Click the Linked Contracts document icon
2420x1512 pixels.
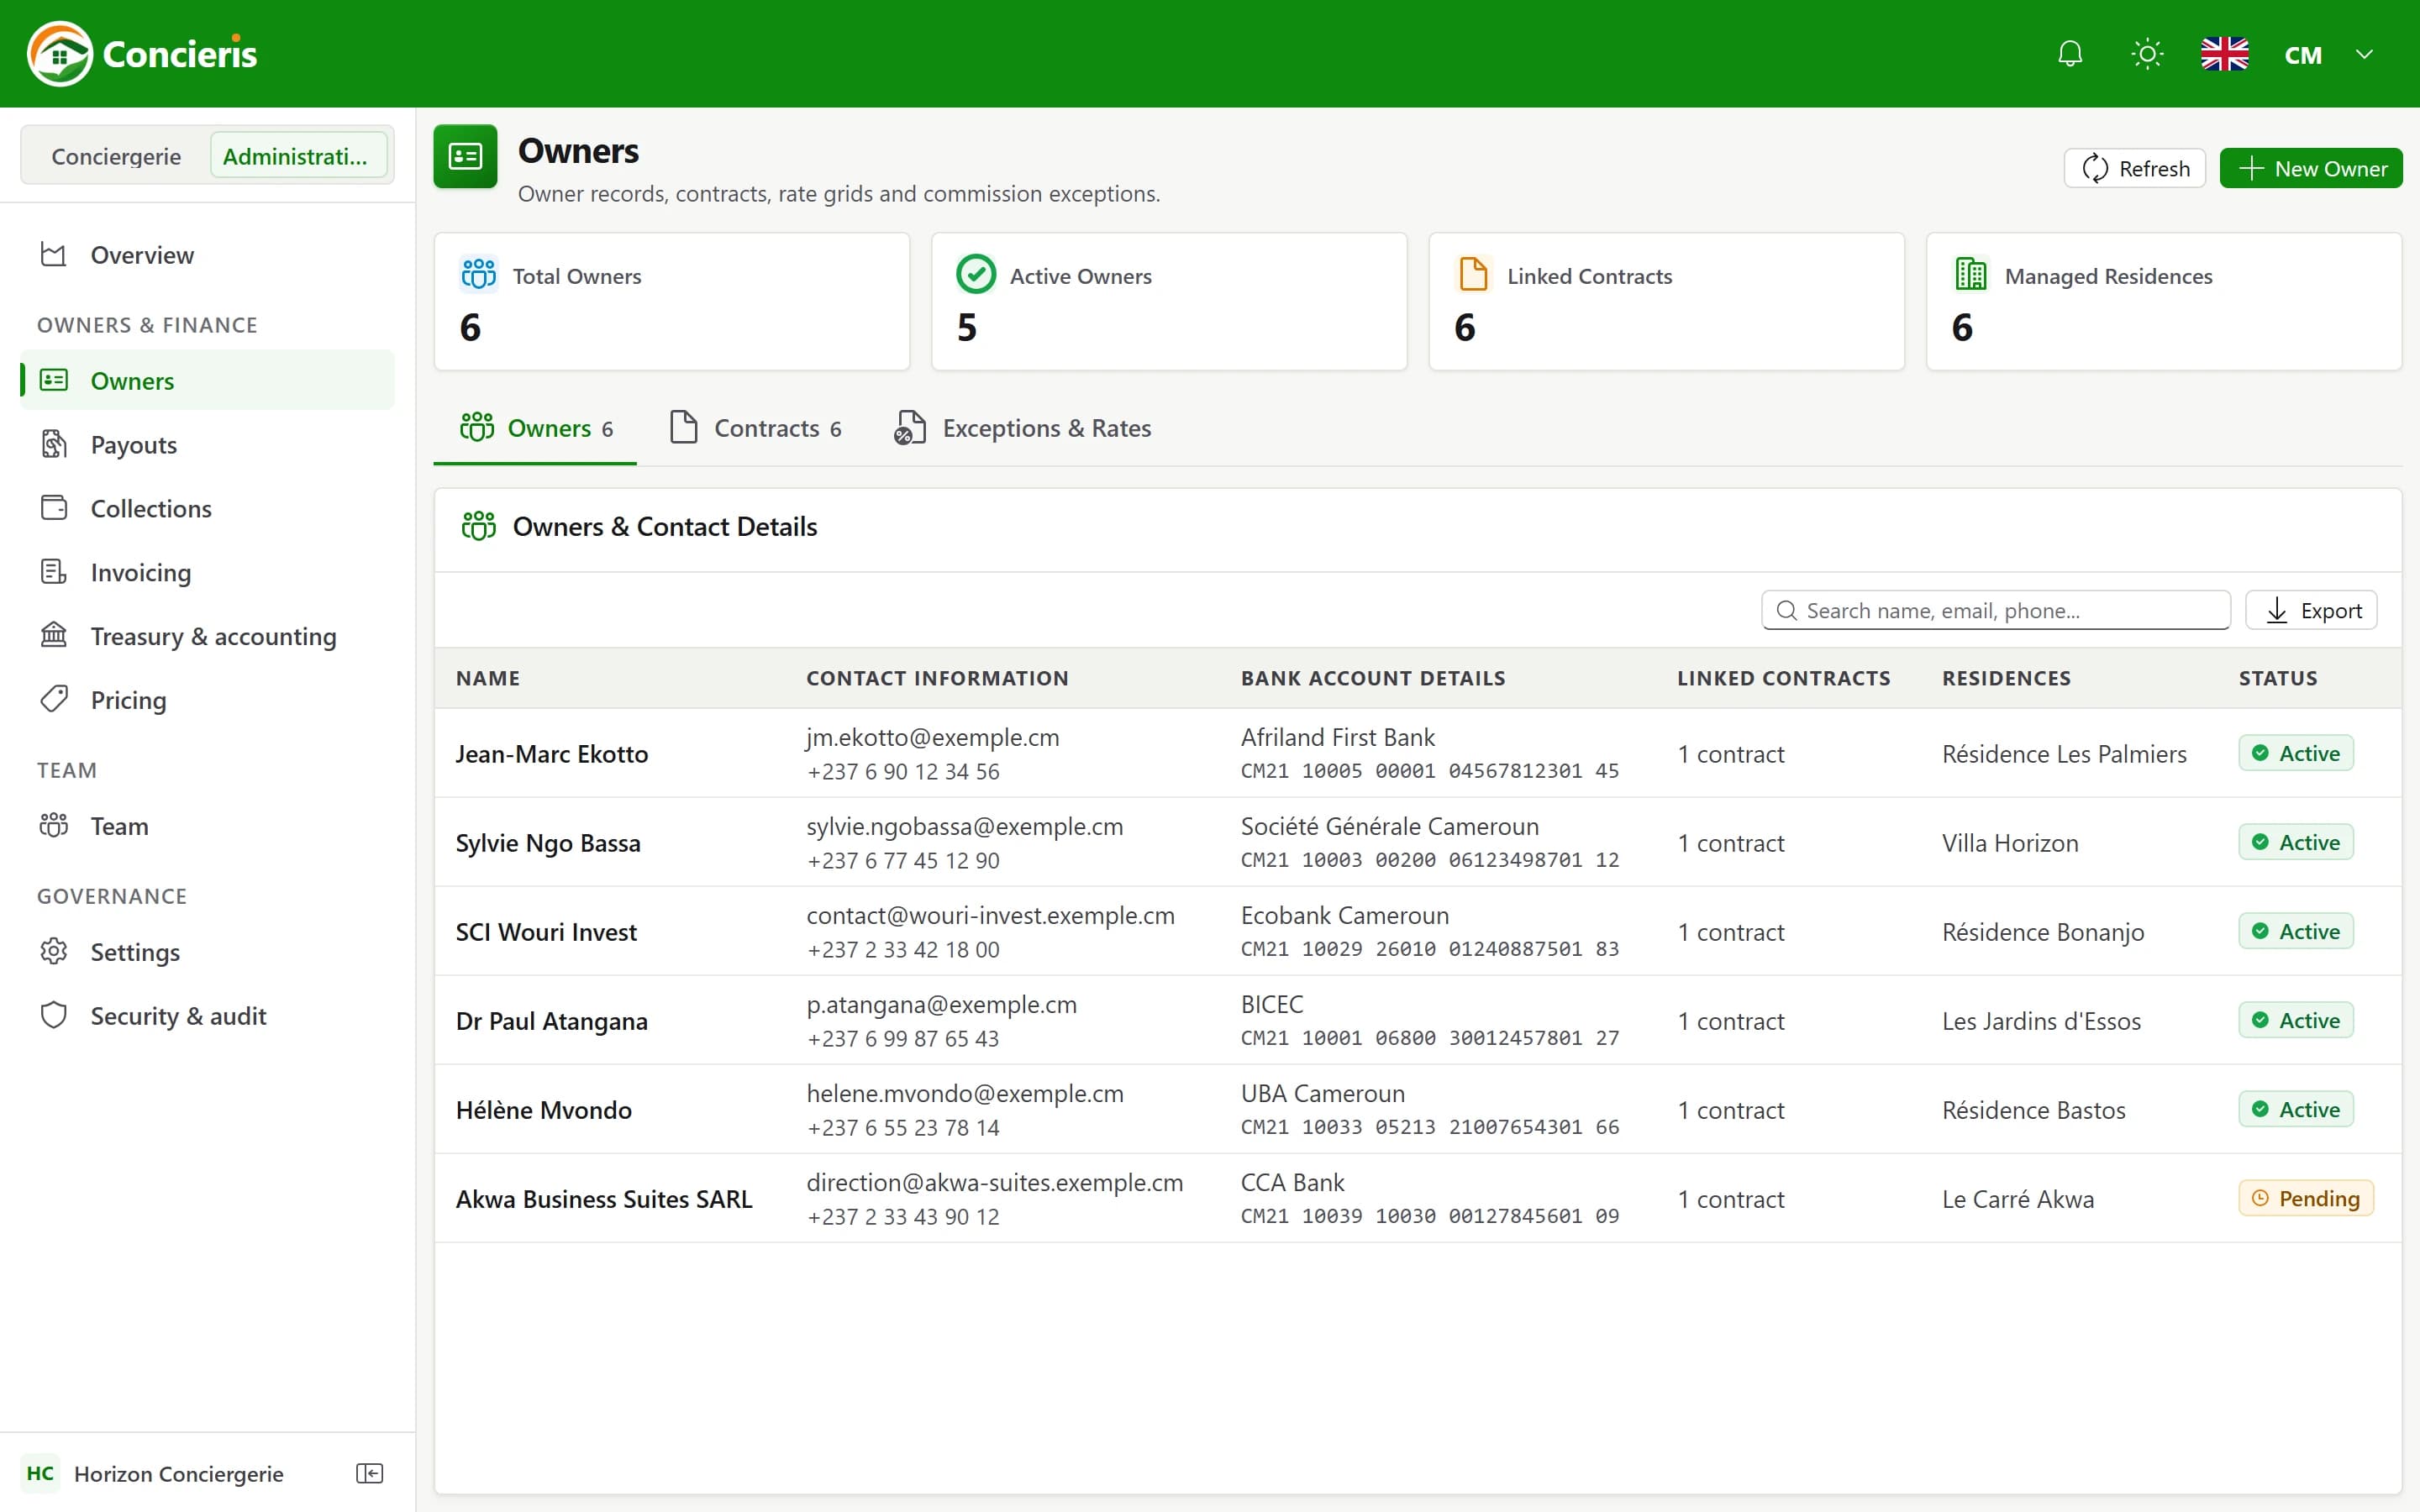[1473, 274]
